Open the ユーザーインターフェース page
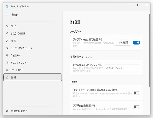 [33, 48]
